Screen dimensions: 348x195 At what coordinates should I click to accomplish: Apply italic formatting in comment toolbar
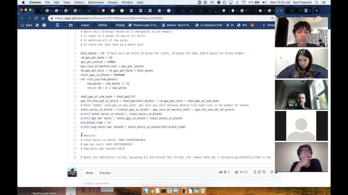pyautogui.click(x=229, y=172)
